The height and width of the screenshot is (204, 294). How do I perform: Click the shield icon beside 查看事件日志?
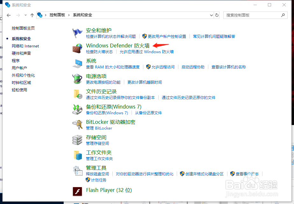point(233,174)
